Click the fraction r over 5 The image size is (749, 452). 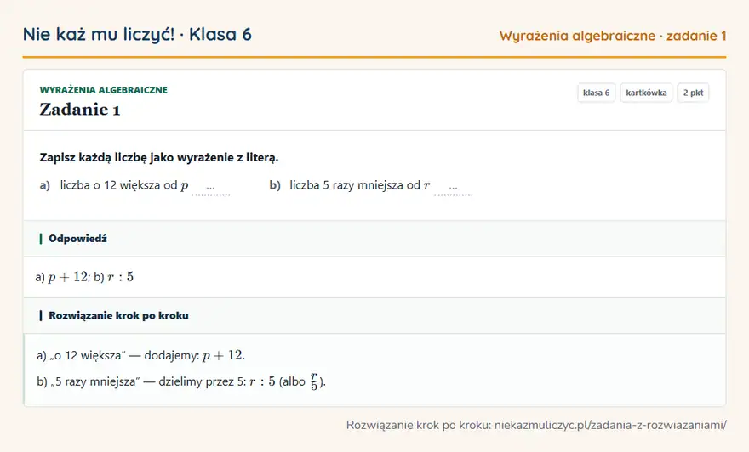tap(314, 382)
